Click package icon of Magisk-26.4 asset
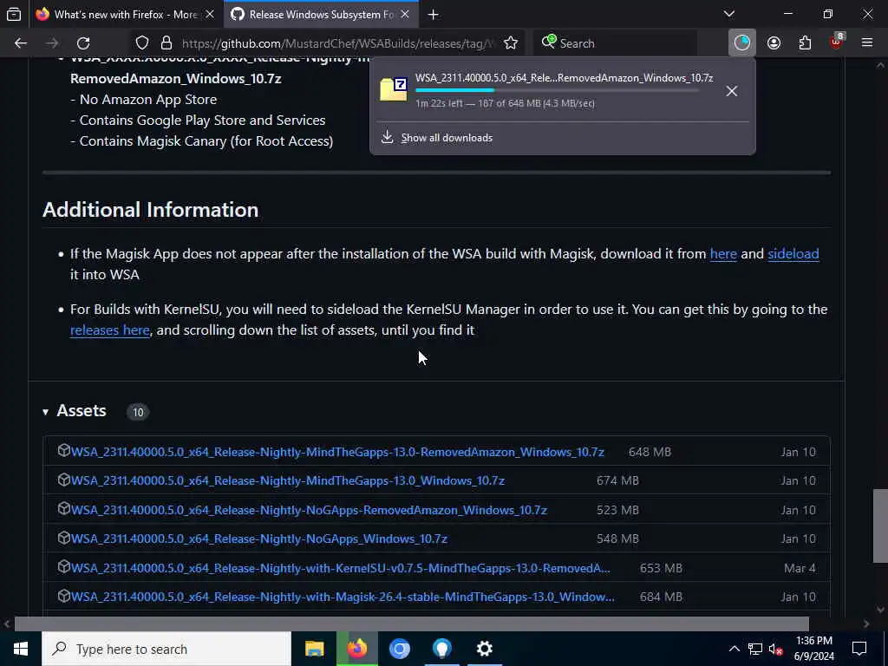888x666 pixels. [63, 595]
